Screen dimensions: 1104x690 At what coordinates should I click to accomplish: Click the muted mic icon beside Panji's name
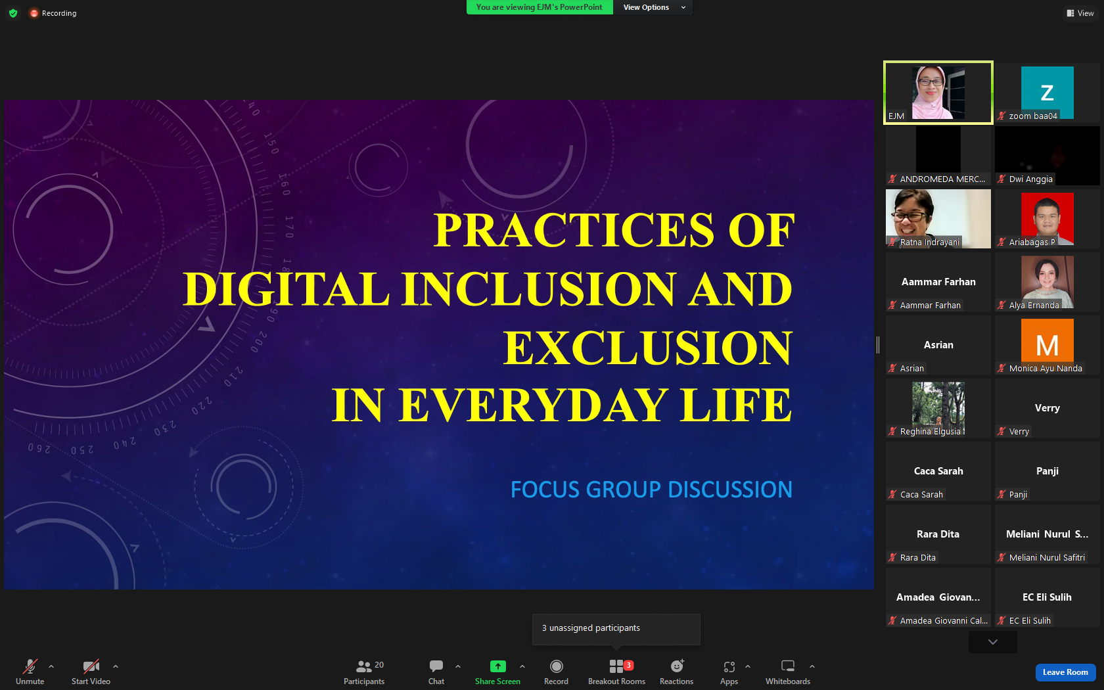[x=1001, y=494]
